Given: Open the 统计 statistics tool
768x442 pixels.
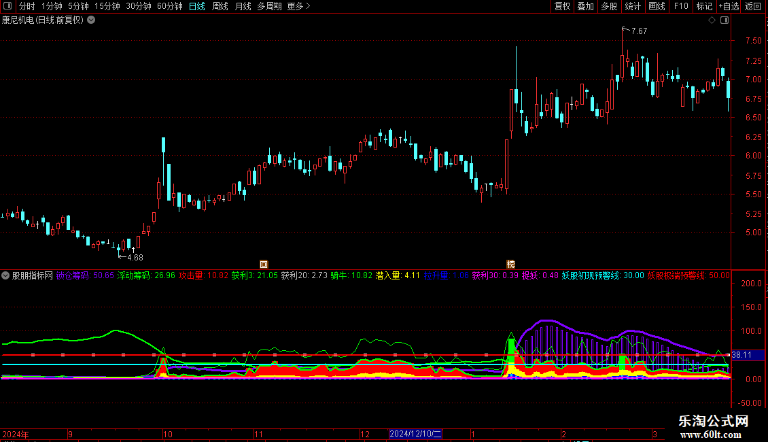Looking at the screenshot, I should coord(633,6).
